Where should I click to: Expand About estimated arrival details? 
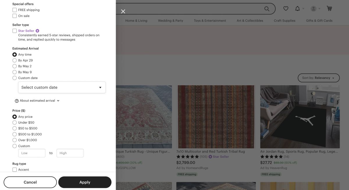[37, 101]
